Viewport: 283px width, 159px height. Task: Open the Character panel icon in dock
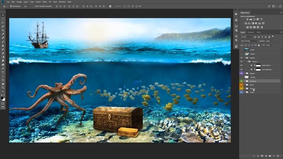click(236, 36)
